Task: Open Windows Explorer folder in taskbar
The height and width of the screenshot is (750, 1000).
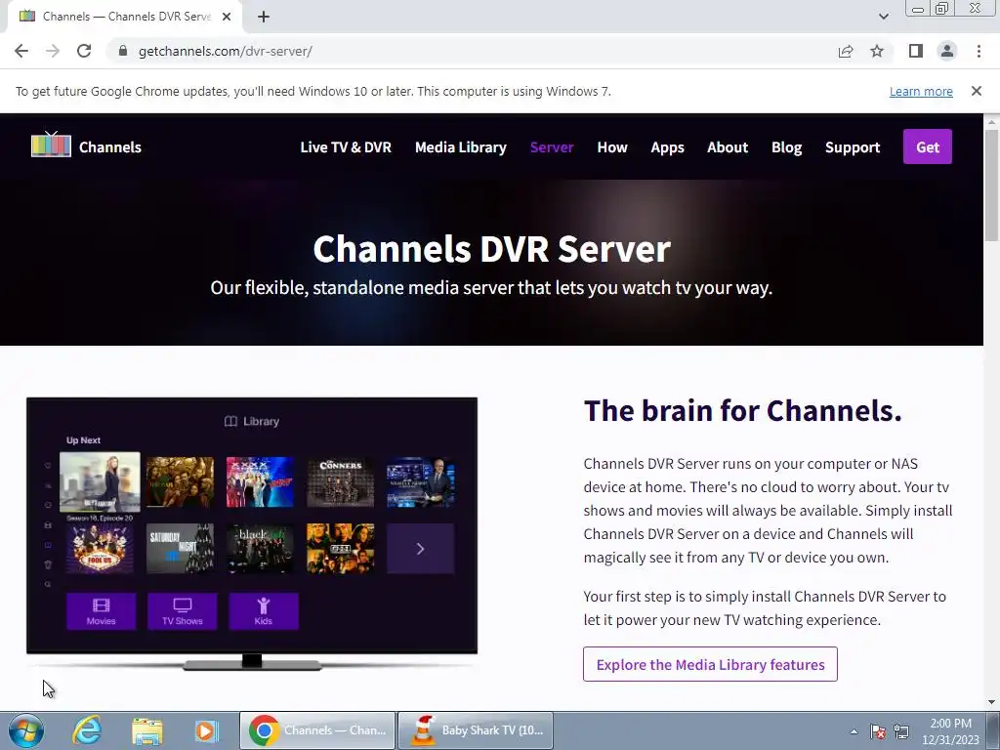Action: coord(147,730)
